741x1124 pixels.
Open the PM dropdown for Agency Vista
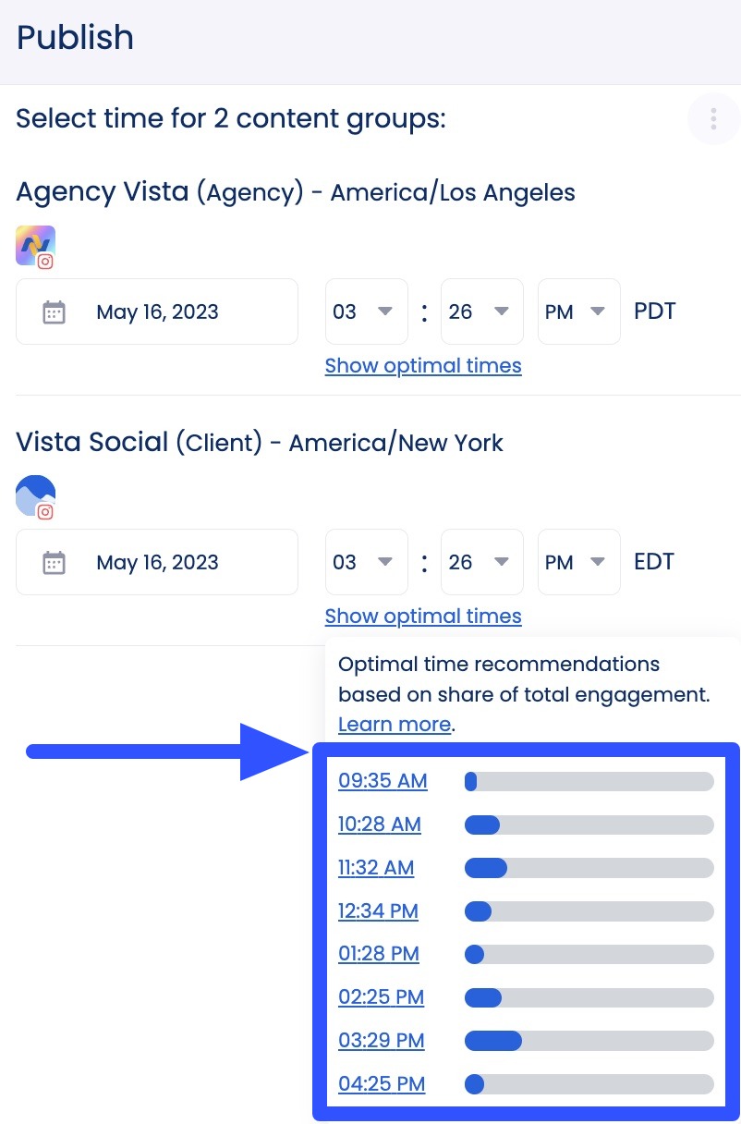click(578, 312)
